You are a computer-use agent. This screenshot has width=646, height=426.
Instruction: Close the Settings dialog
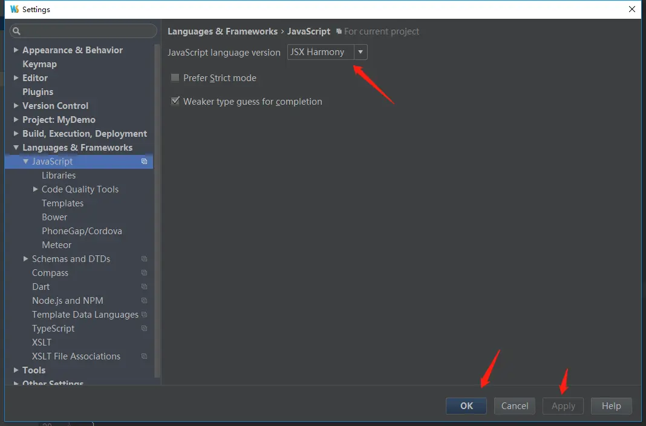pos(632,9)
